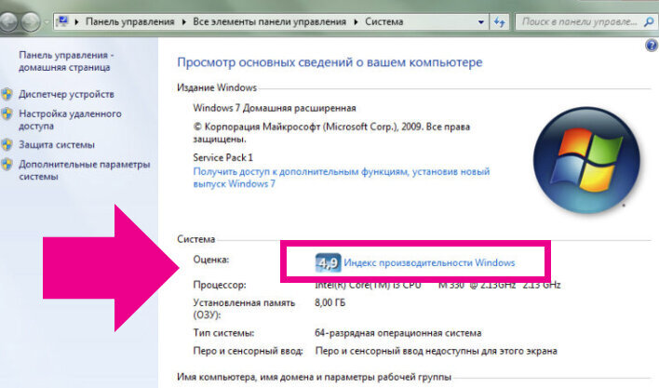
Task: Expand address bar history dropdown arrow
Action: click(x=481, y=21)
